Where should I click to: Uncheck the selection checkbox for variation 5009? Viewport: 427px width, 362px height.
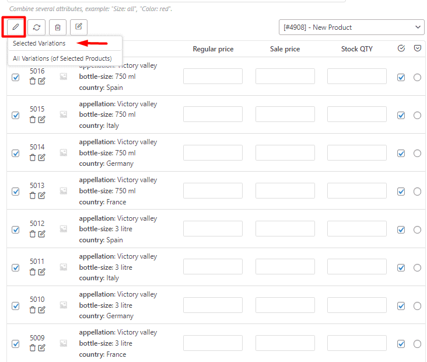pyautogui.click(x=16, y=344)
